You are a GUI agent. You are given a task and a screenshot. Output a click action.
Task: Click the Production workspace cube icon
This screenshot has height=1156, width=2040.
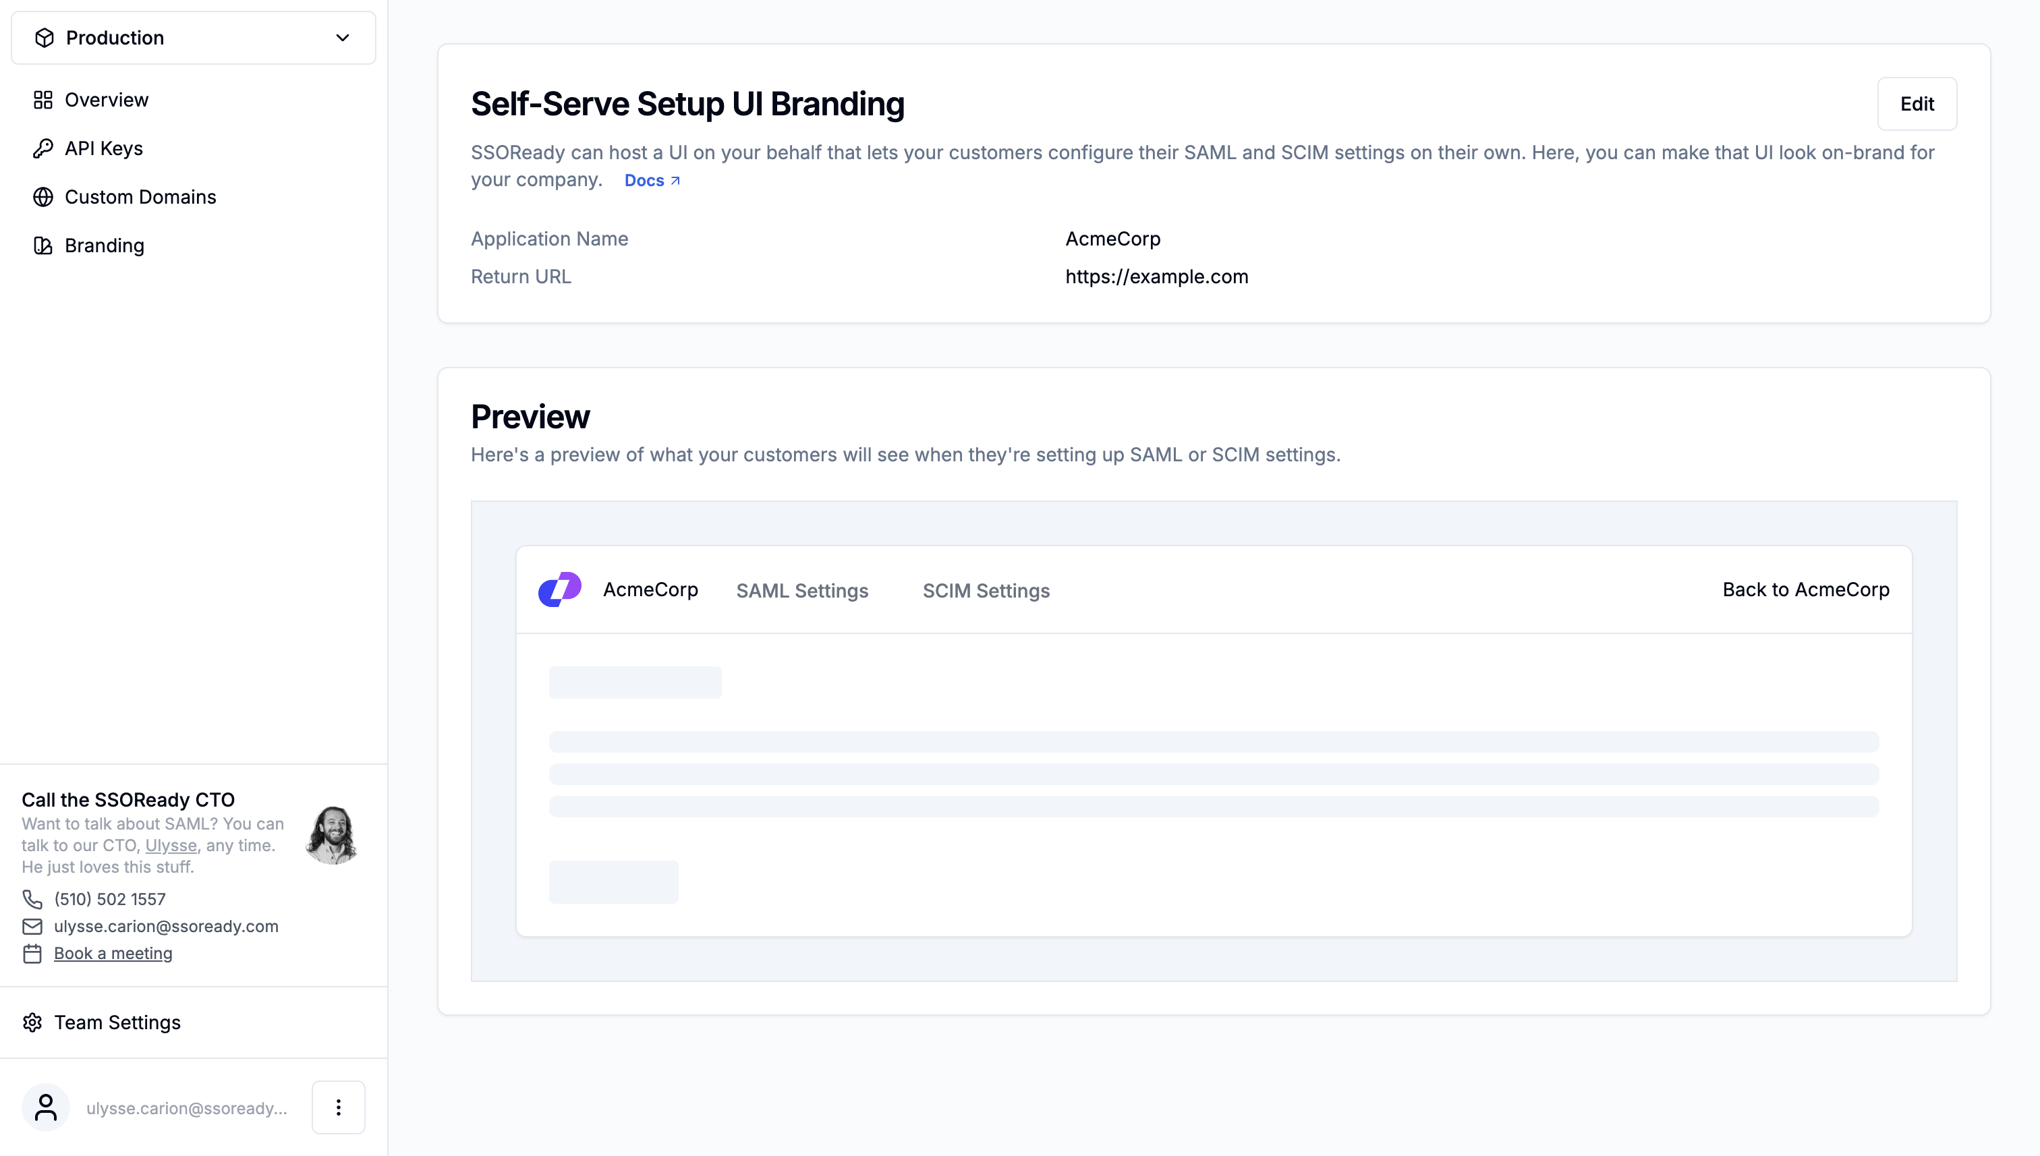tap(45, 36)
